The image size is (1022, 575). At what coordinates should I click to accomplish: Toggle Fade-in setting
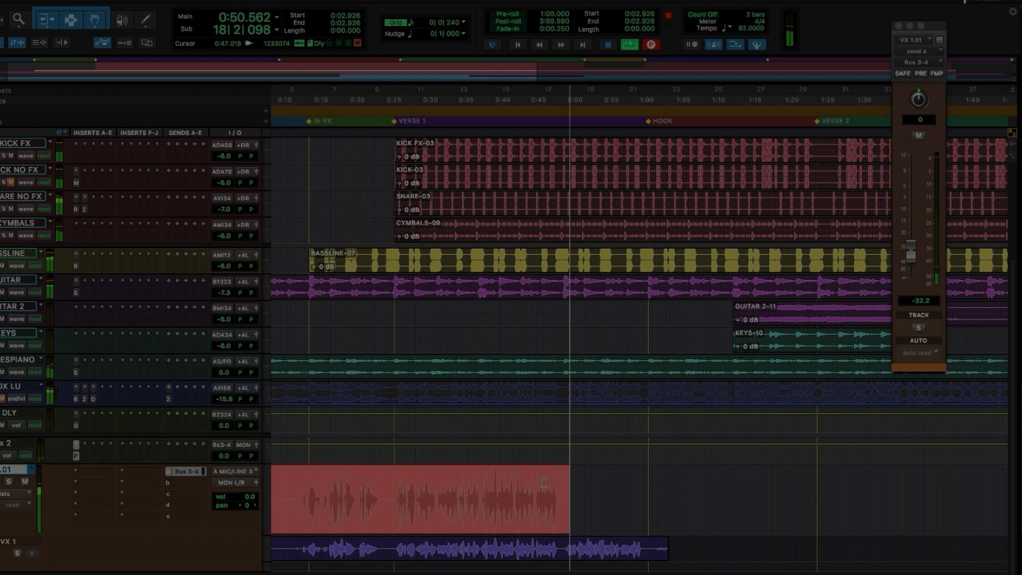coord(508,29)
